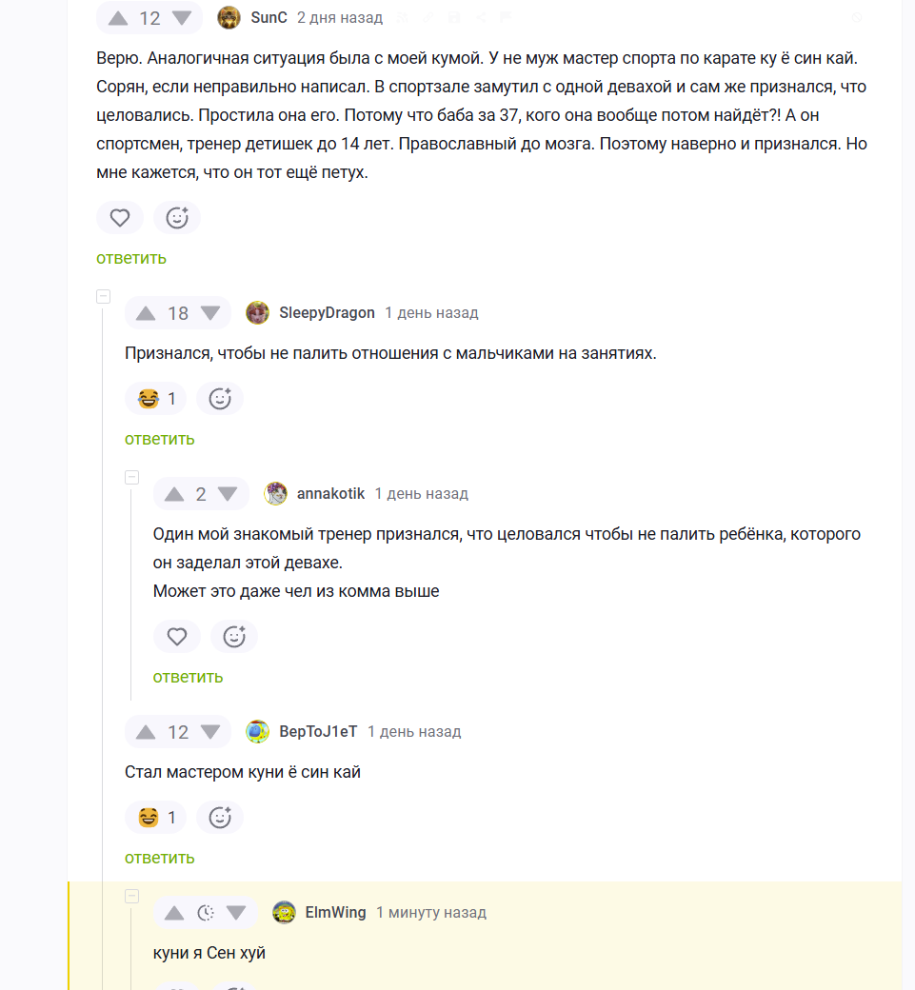Open BepToJ1eT's avatar

coord(257,732)
